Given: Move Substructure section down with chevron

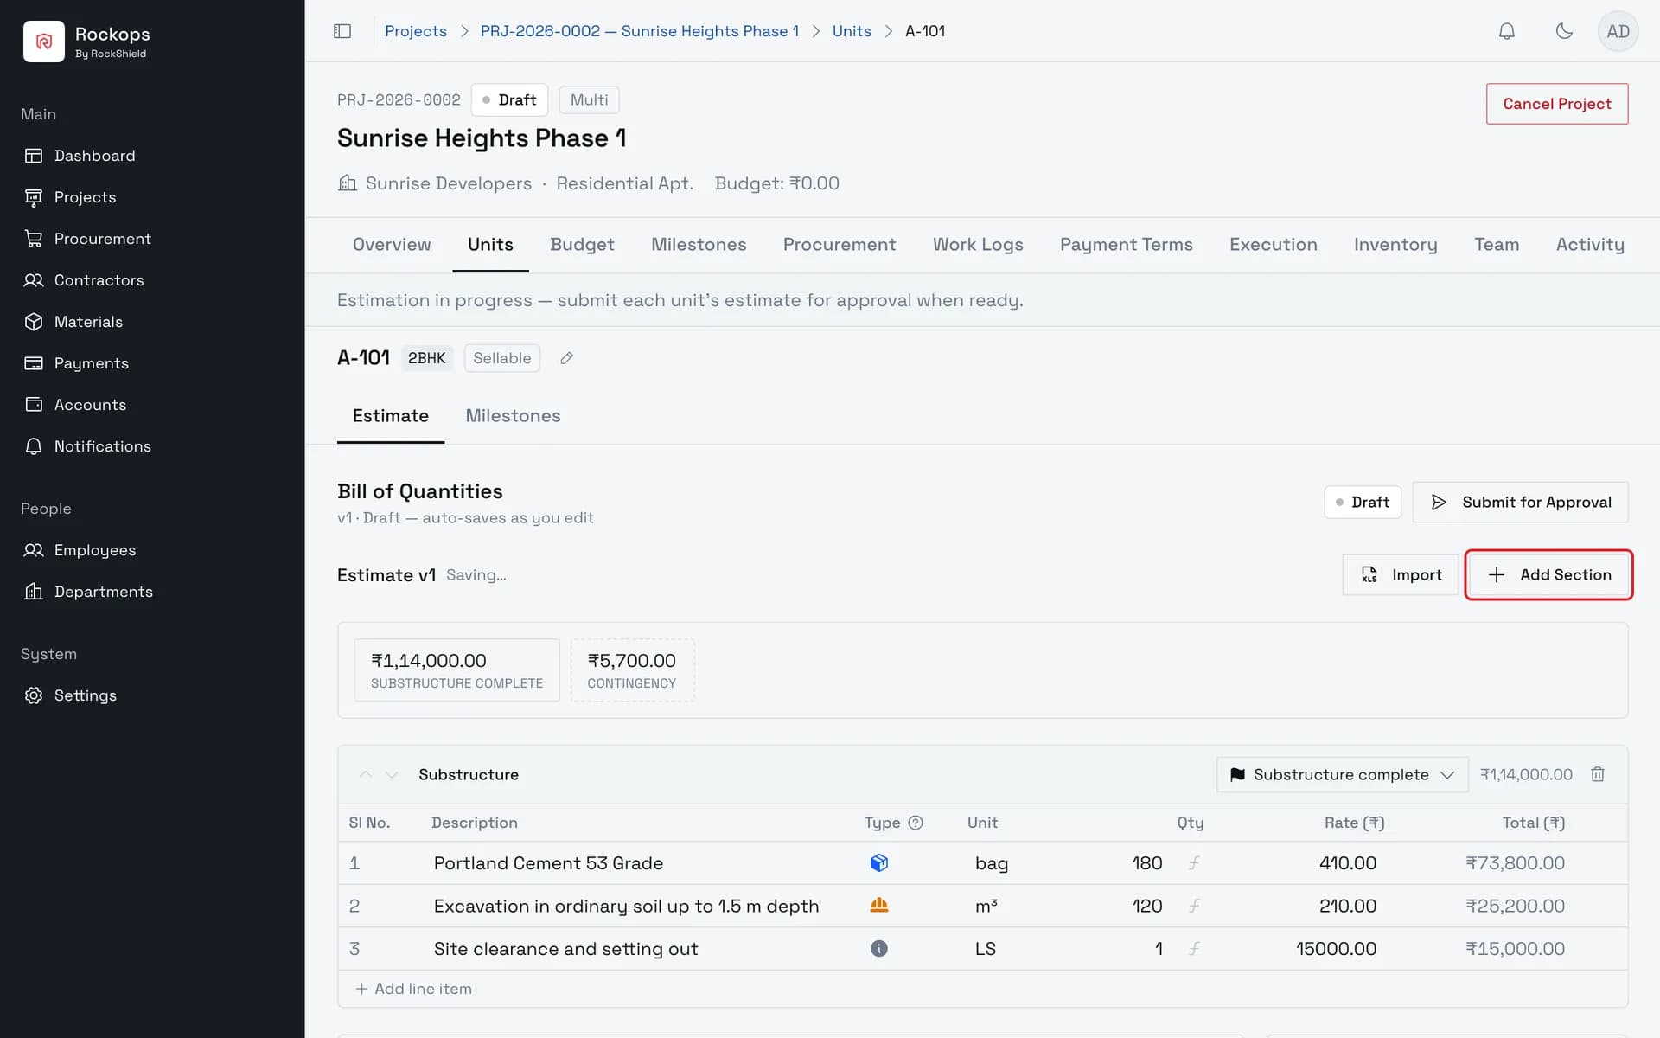Looking at the screenshot, I should (x=392, y=774).
